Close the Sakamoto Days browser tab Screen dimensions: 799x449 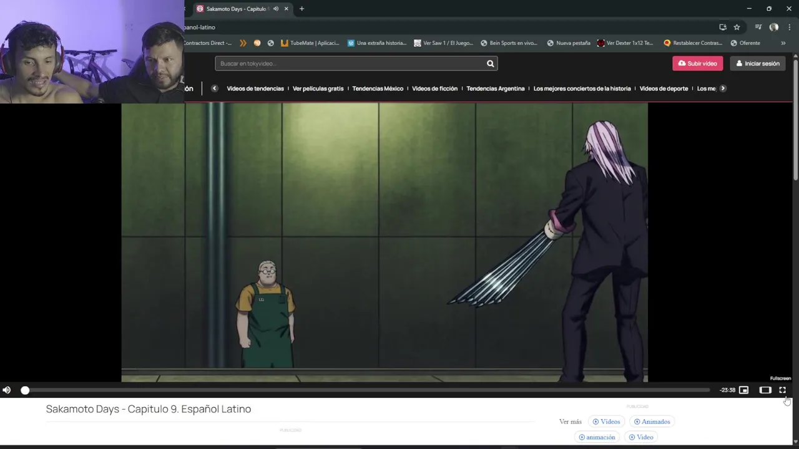tap(287, 9)
